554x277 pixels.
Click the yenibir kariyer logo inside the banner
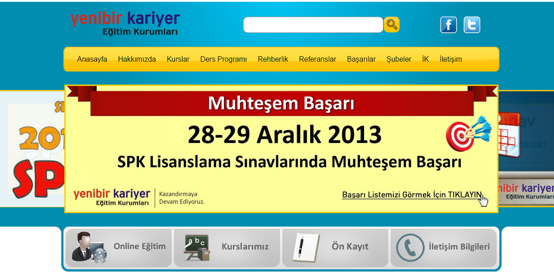(112, 197)
